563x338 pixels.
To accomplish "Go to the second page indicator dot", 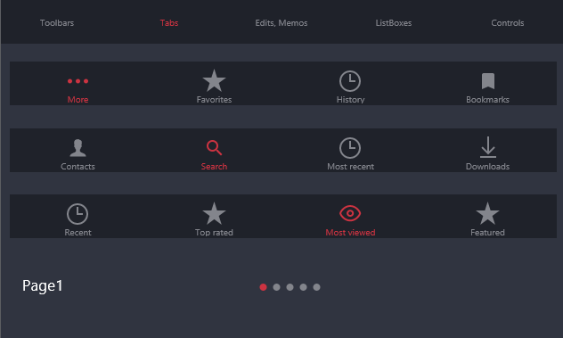I will click(x=276, y=287).
